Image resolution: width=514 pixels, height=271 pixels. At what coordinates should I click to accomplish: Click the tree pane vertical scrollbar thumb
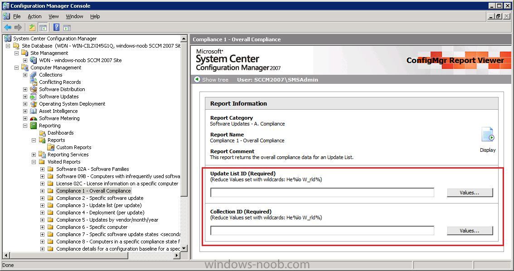[184, 120]
